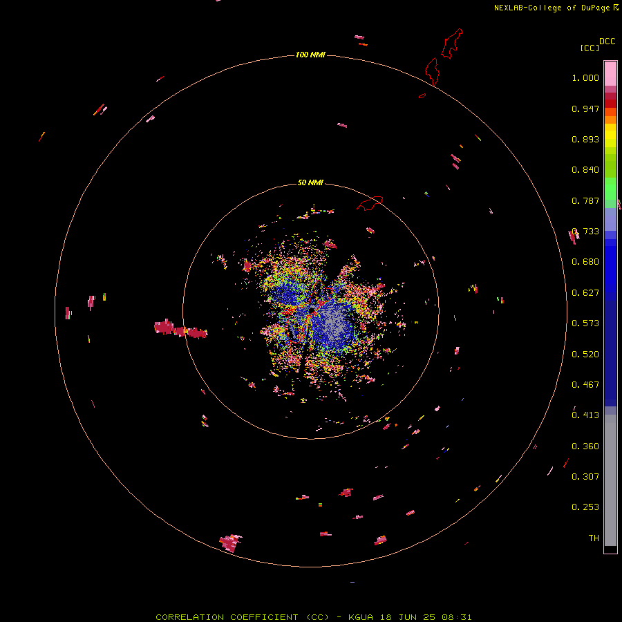Click the 0.253 scale label
622x622 pixels.
click(x=585, y=507)
